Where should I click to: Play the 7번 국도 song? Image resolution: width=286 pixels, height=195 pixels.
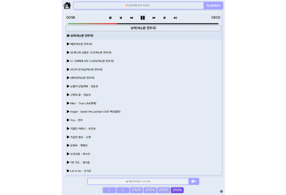(143, 162)
